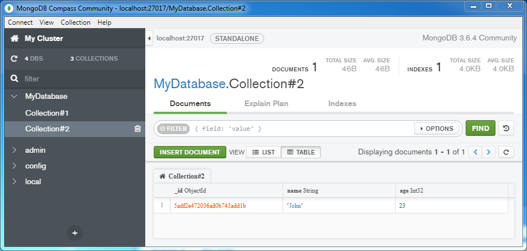The height and width of the screenshot is (251, 527).
Task: Click the Collection#2 breadcrumb tab above table
Action: point(182,176)
